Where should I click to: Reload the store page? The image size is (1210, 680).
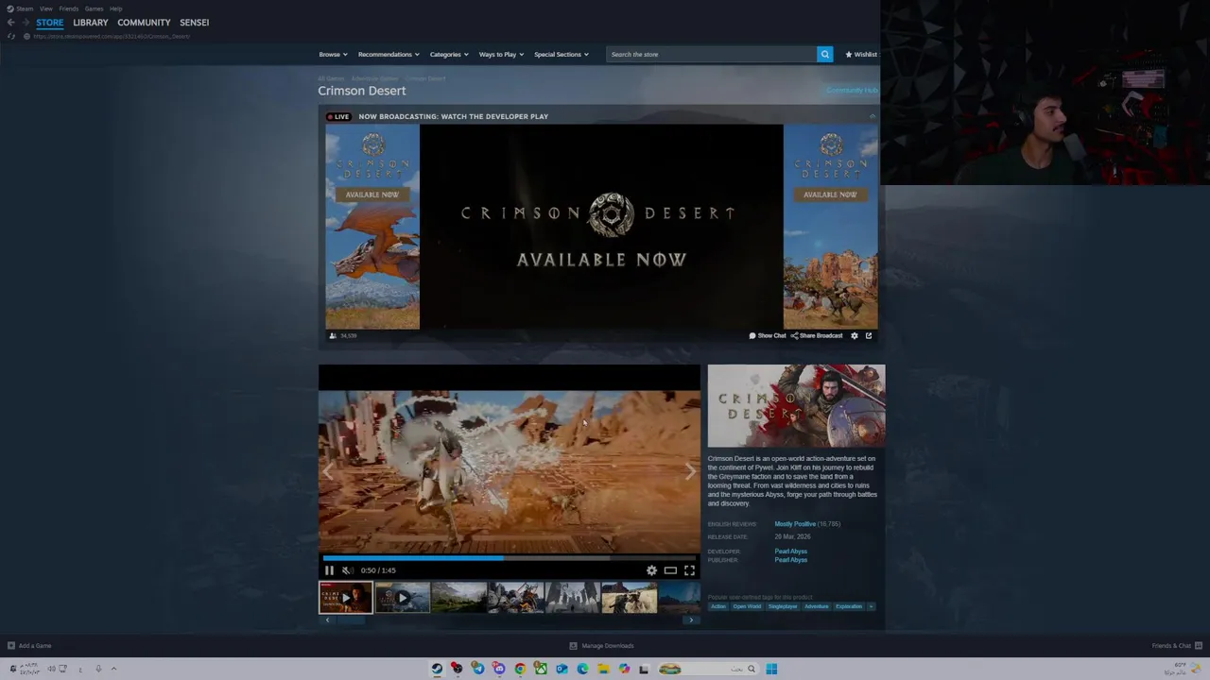point(11,36)
